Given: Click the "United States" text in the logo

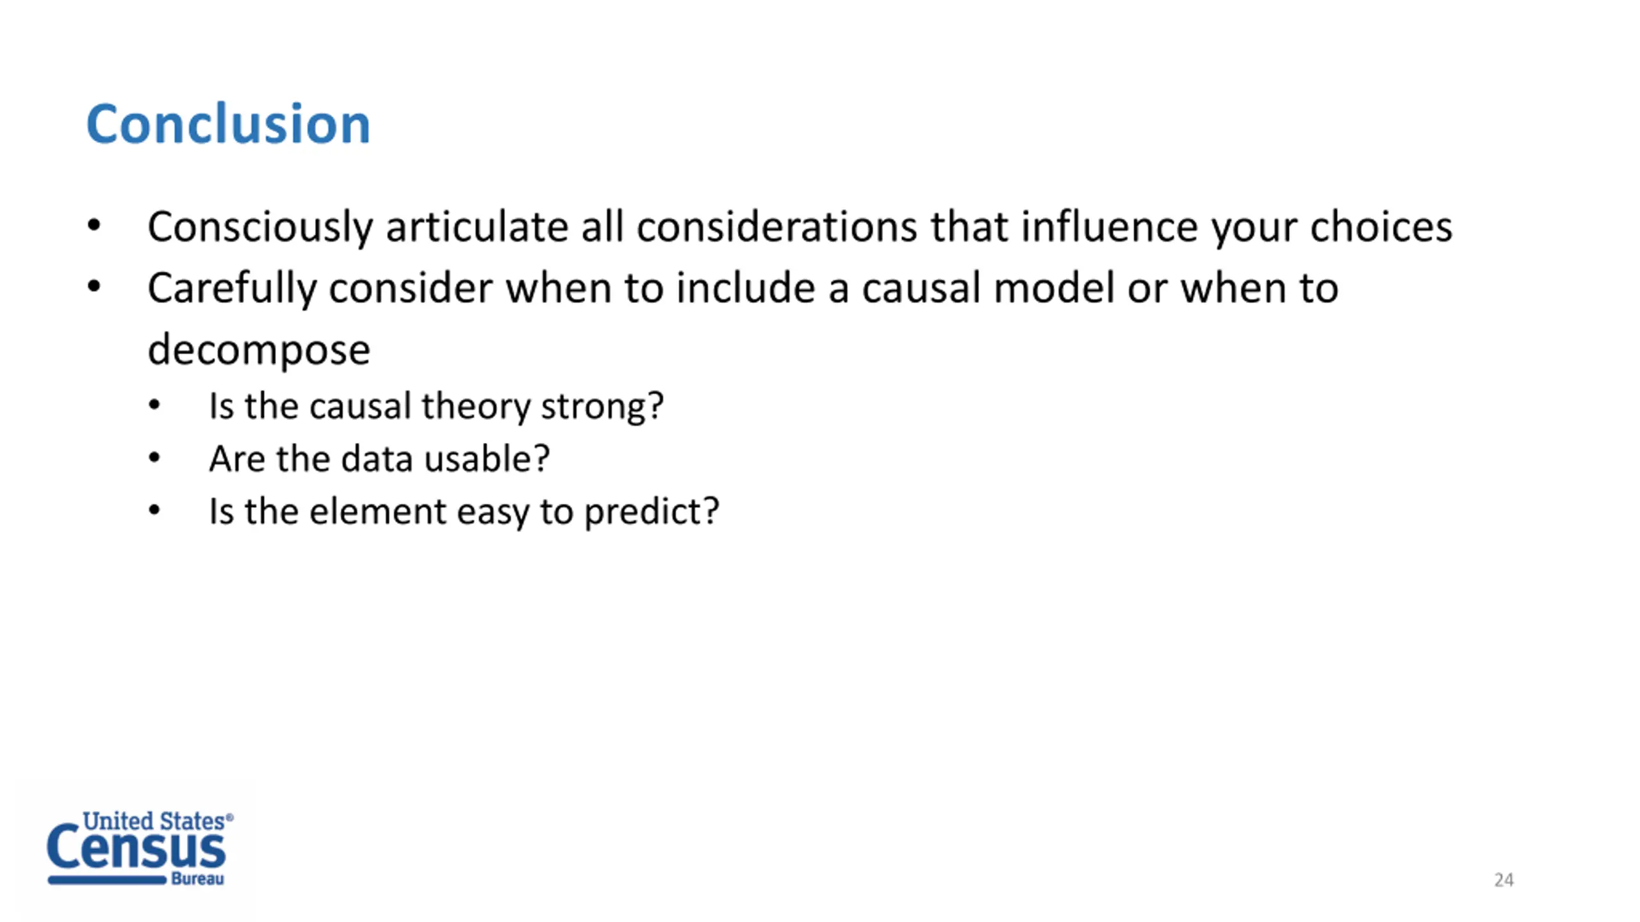Looking at the screenshot, I should [x=154, y=821].
